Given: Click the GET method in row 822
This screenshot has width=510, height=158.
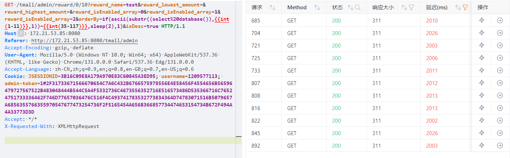Looking at the screenshot, I should [x=292, y=121].
